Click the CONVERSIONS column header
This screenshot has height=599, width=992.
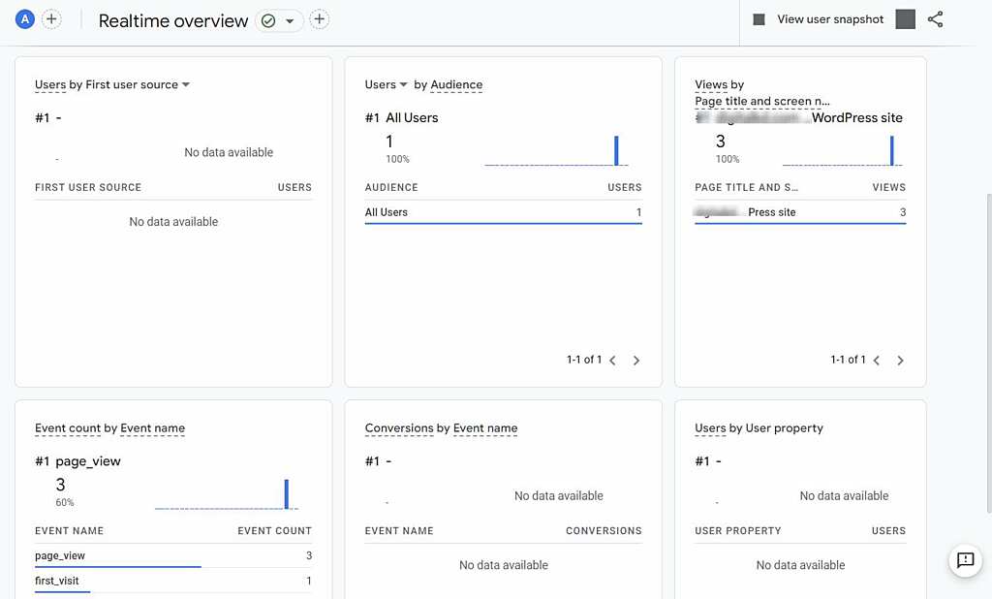[x=604, y=530]
